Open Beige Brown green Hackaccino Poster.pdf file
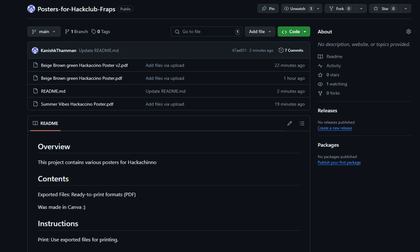Image resolution: width=420 pixels, height=252 pixels. tap(82, 78)
